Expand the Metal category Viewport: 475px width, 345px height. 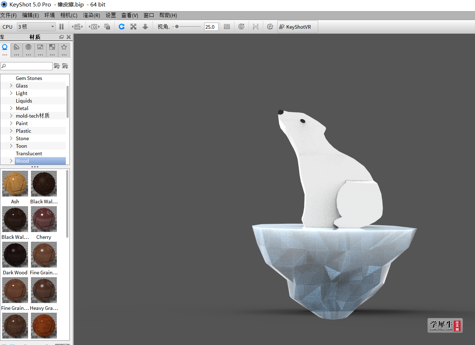pos(11,108)
